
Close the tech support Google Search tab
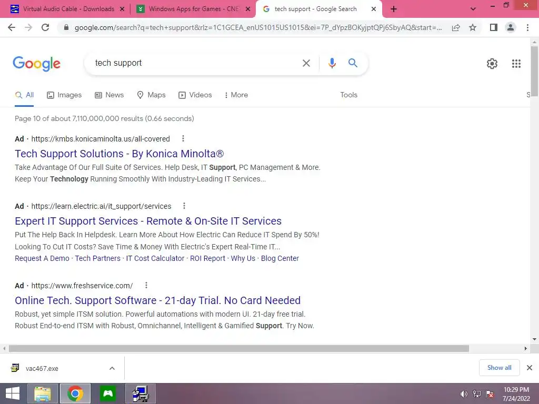point(374,9)
